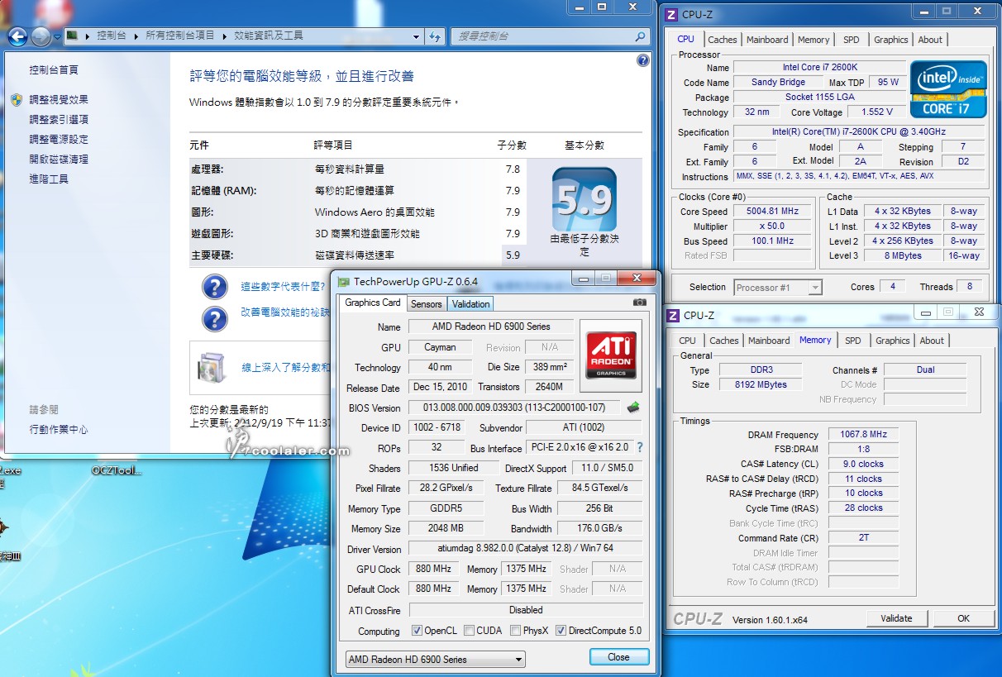Image resolution: width=1002 pixels, height=677 pixels.
Task: Click the DRAM Frequency value 1067.8 MHz
Action: click(x=864, y=435)
